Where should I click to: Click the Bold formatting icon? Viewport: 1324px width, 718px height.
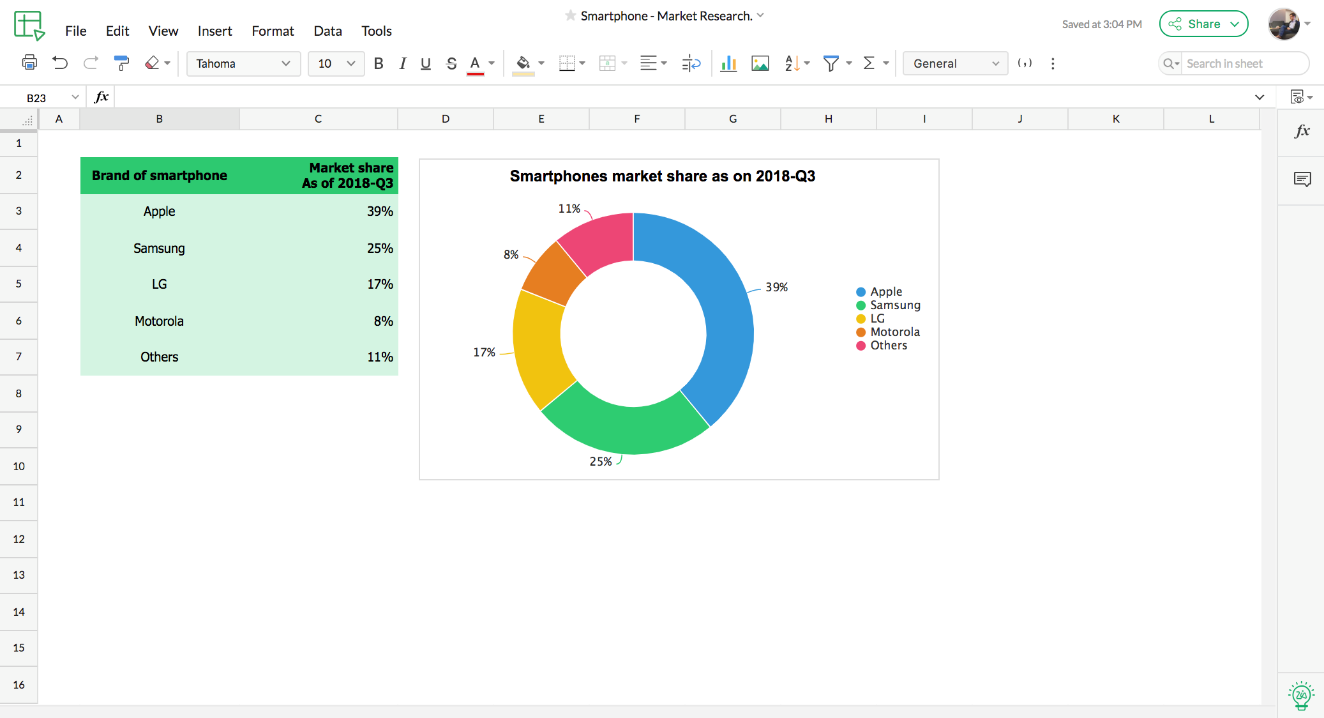pos(378,63)
